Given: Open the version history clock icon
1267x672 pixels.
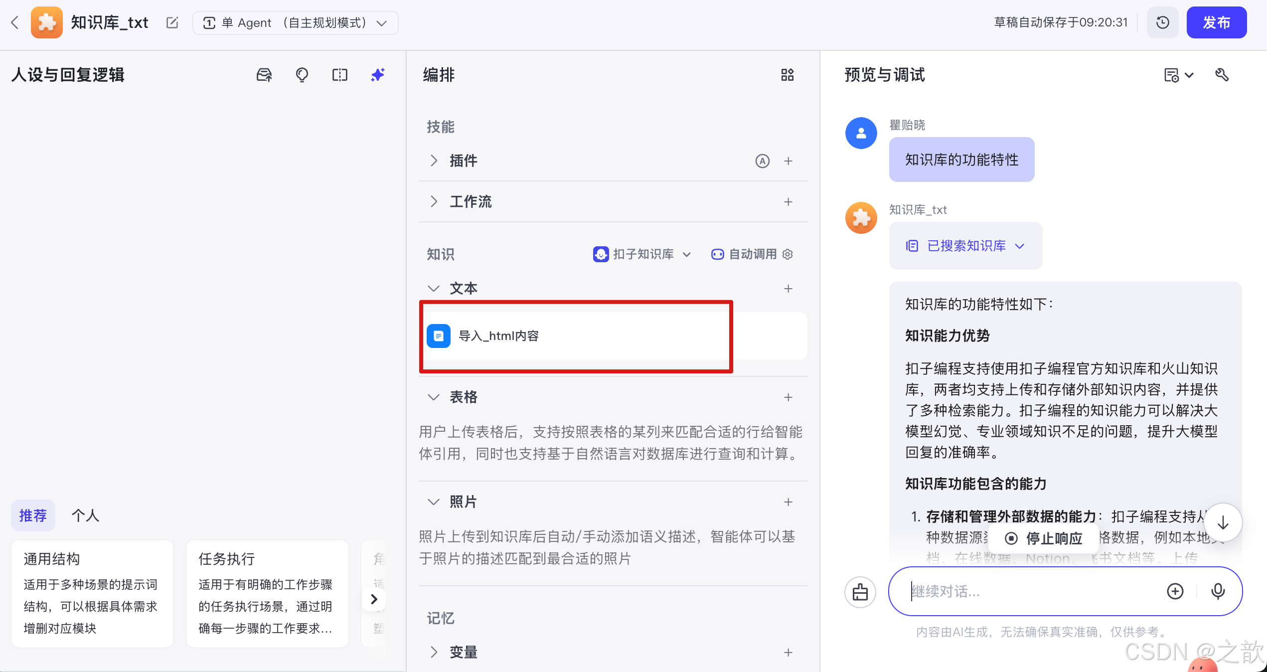Looking at the screenshot, I should (1162, 22).
